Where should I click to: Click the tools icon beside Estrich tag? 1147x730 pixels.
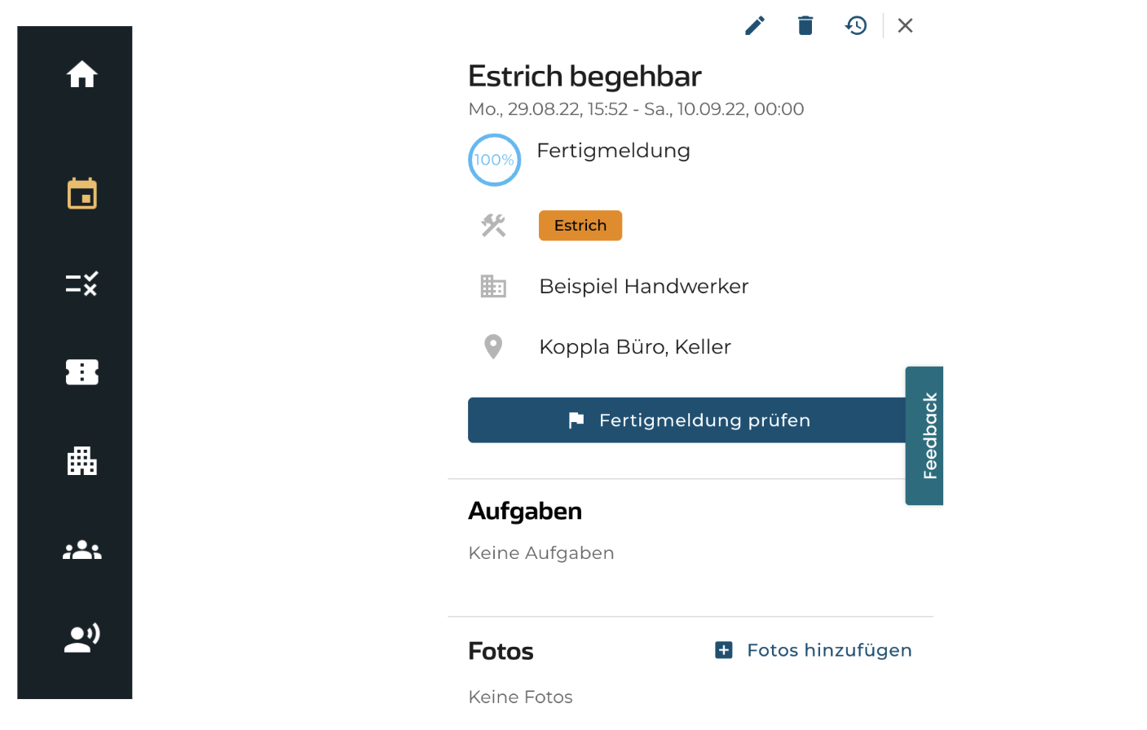(x=493, y=226)
